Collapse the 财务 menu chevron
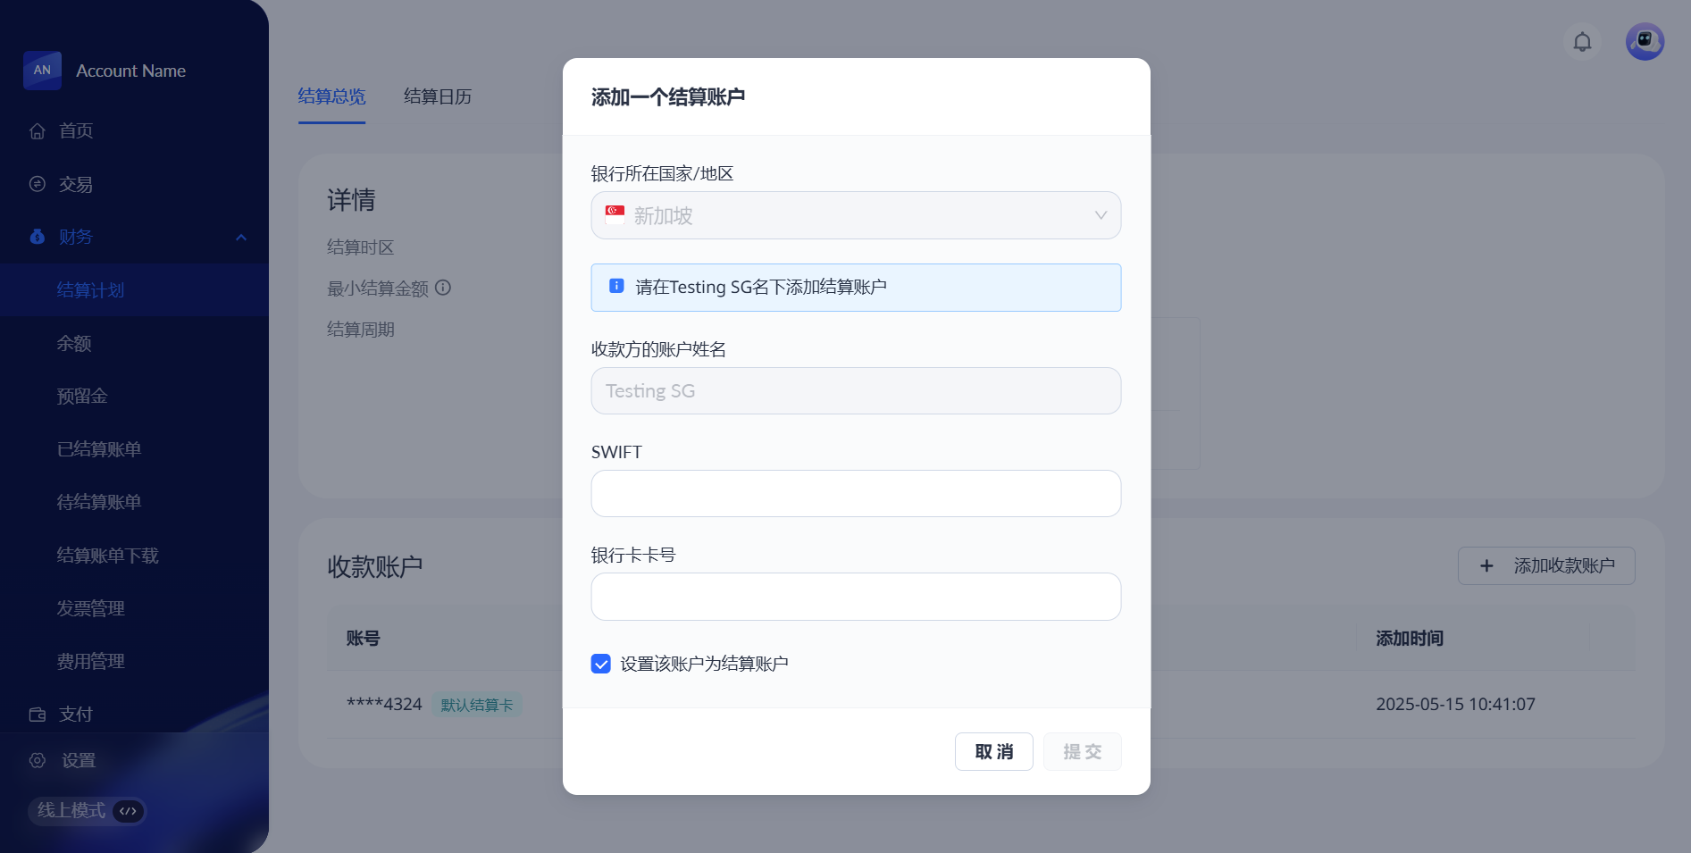The width and height of the screenshot is (1691, 853). tap(240, 237)
